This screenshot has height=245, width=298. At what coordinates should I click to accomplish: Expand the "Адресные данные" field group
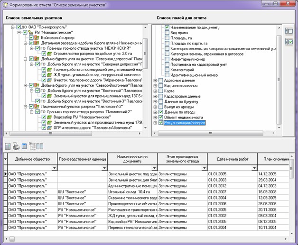coord(155,81)
